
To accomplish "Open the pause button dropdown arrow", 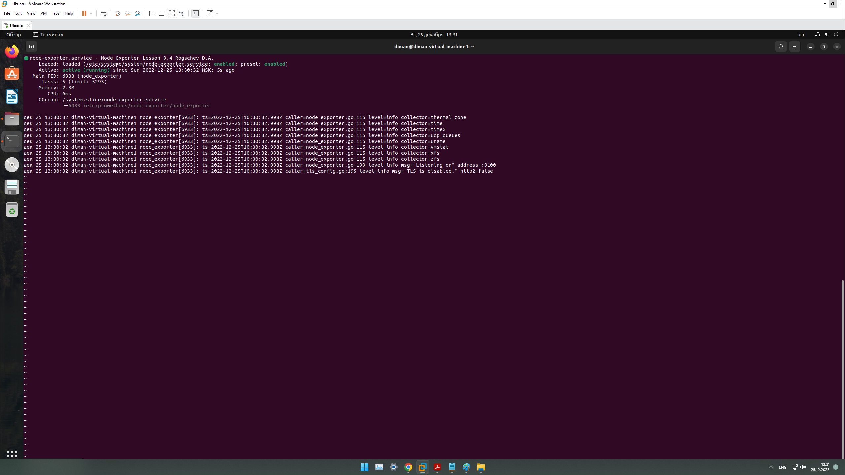I will (x=90, y=13).
